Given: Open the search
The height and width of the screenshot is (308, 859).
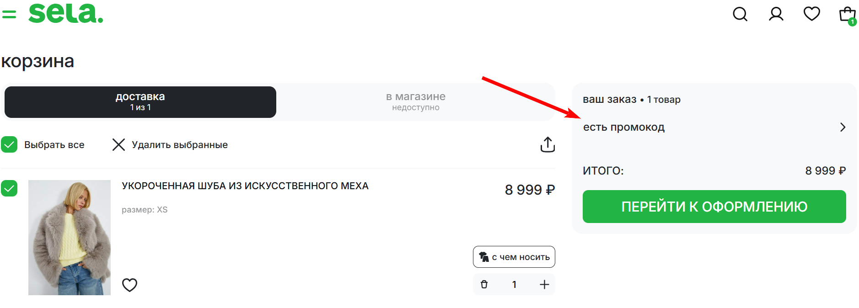Looking at the screenshot, I should [740, 14].
